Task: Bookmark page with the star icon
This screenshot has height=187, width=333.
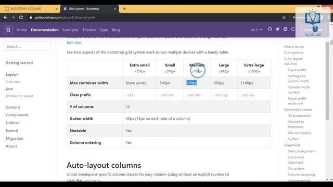Action: coord(284,17)
